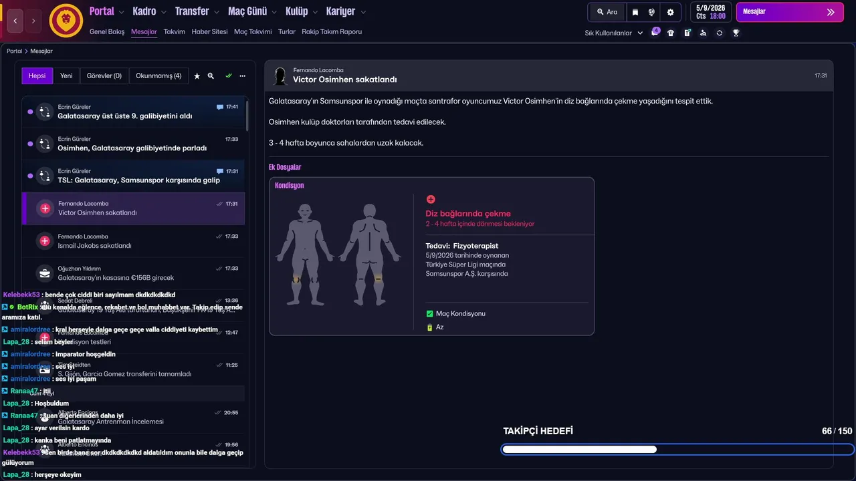Image resolution: width=856 pixels, height=481 pixels.
Task: Click 'Diz bağlarında çekme' injury title
Action: coord(468,214)
